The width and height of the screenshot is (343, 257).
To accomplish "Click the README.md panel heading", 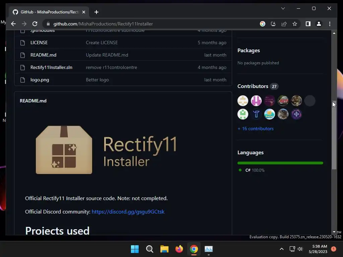I will pyautogui.click(x=33, y=101).
